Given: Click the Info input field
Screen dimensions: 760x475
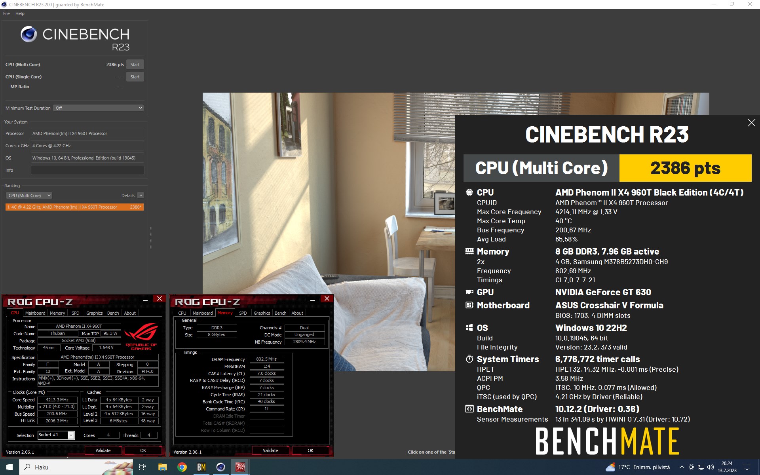Looking at the screenshot, I should coord(87,170).
